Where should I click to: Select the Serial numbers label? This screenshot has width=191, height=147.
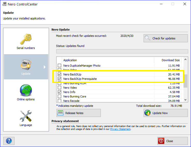coord(26,48)
